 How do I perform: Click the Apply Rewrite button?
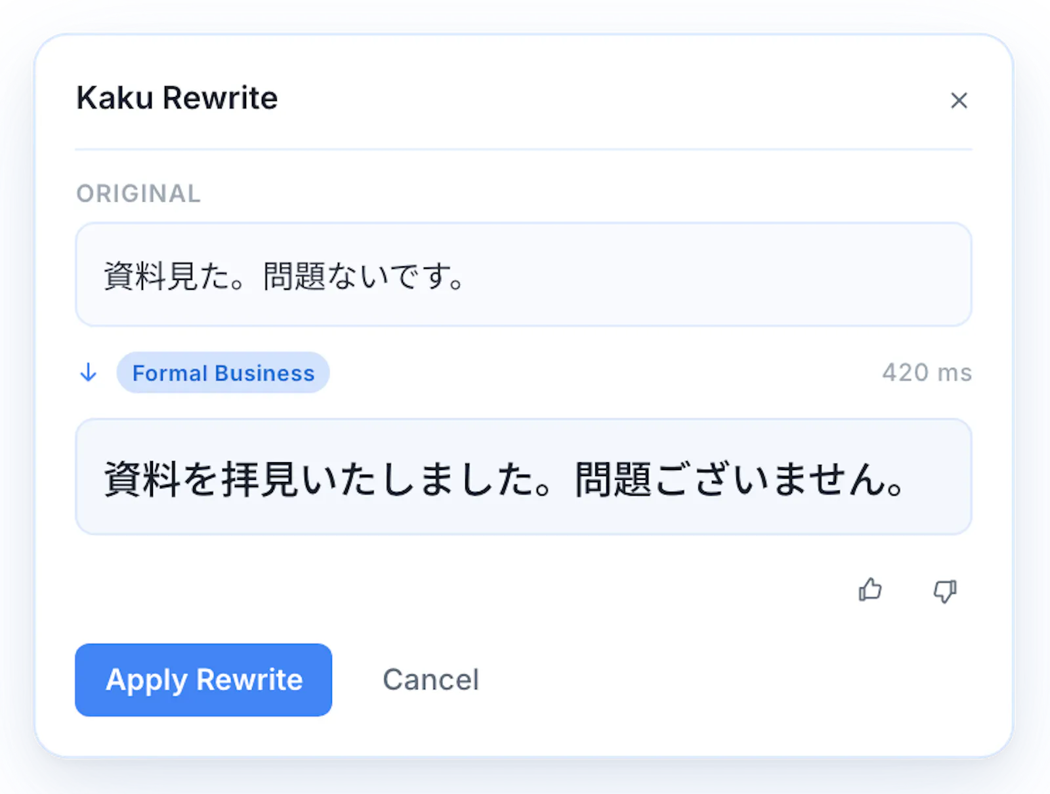point(203,680)
